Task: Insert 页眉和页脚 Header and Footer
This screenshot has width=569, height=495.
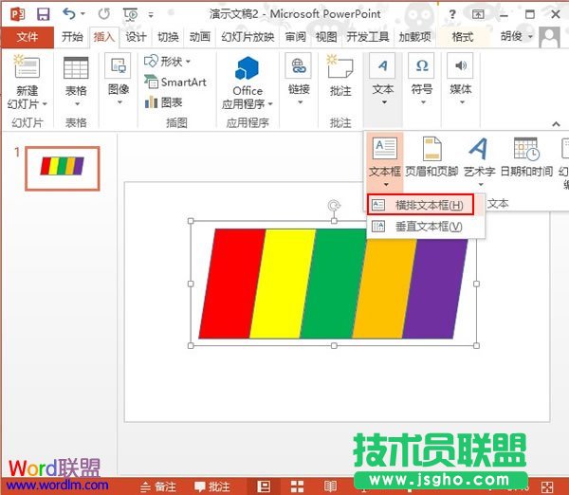Action: [x=431, y=157]
